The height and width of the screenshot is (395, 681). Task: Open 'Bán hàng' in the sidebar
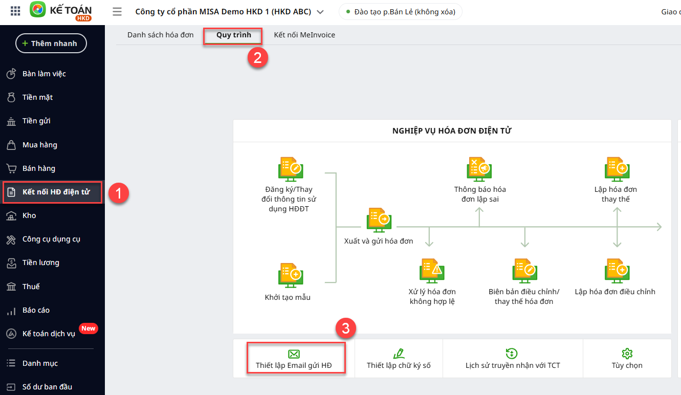point(39,168)
